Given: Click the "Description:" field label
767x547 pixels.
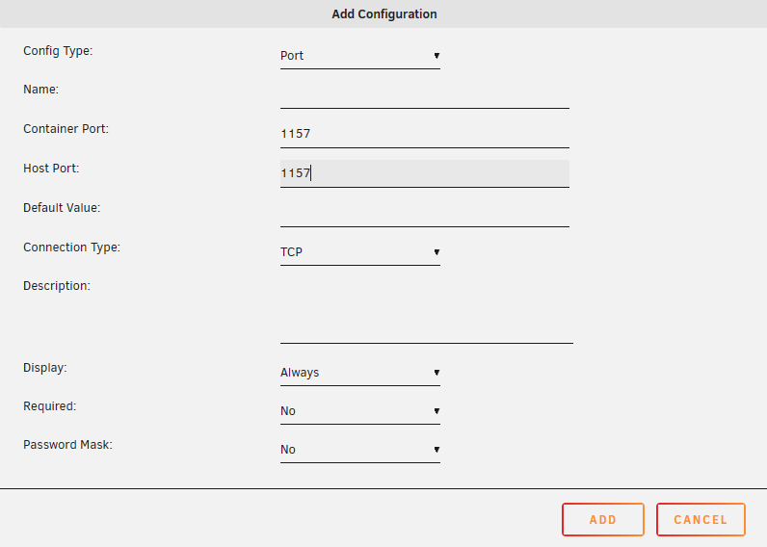Looking at the screenshot, I should [x=57, y=286].
